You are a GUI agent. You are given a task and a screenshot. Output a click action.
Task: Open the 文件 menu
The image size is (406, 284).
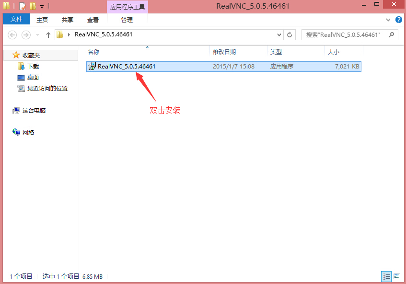click(x=16, y=19)
